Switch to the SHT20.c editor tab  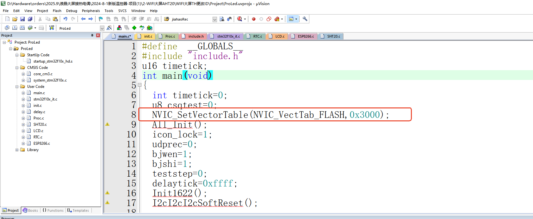[331, 36]
